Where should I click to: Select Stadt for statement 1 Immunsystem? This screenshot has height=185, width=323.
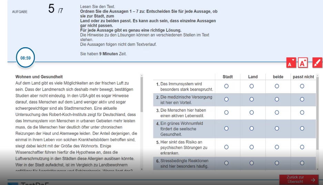(226, 86)
